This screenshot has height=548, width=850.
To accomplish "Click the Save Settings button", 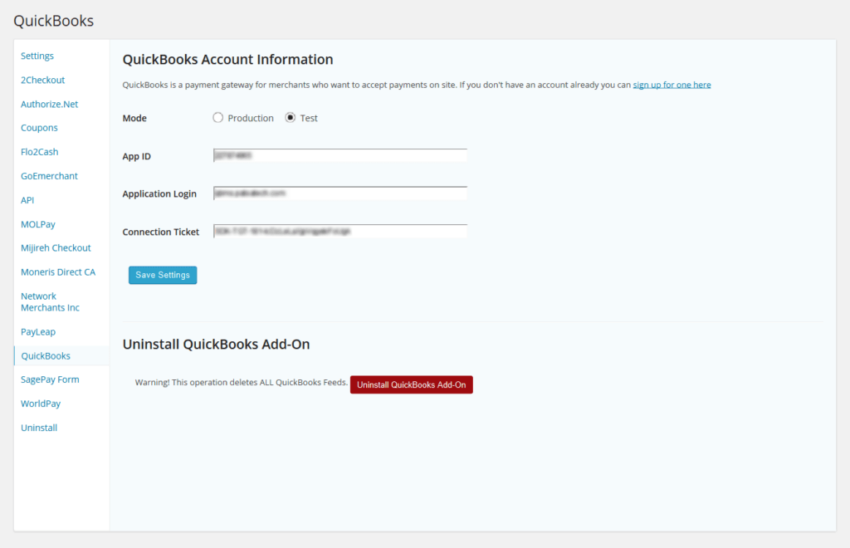I will click(x=162, y=274).
